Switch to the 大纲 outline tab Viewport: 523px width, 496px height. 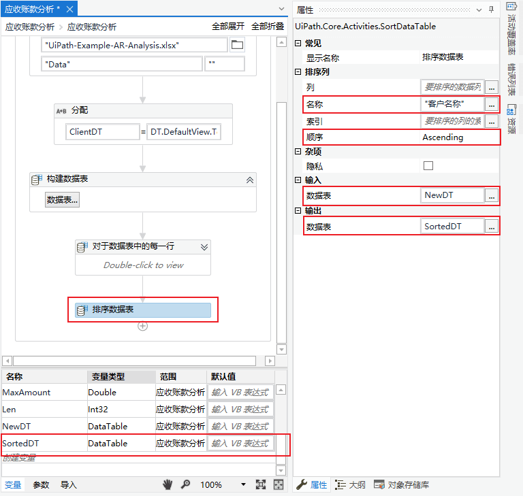coord(351,484)
